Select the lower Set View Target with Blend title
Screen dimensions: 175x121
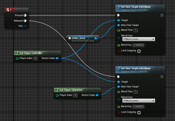(136, 68)
